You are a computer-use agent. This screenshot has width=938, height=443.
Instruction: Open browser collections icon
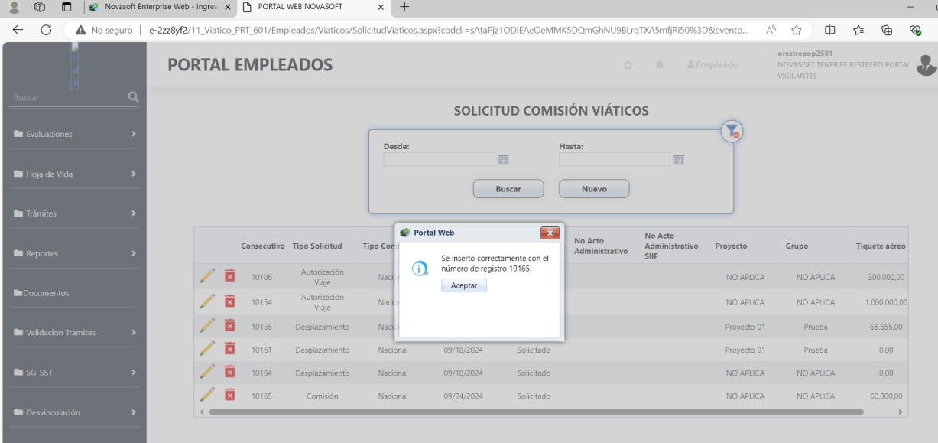coord(887,30)
